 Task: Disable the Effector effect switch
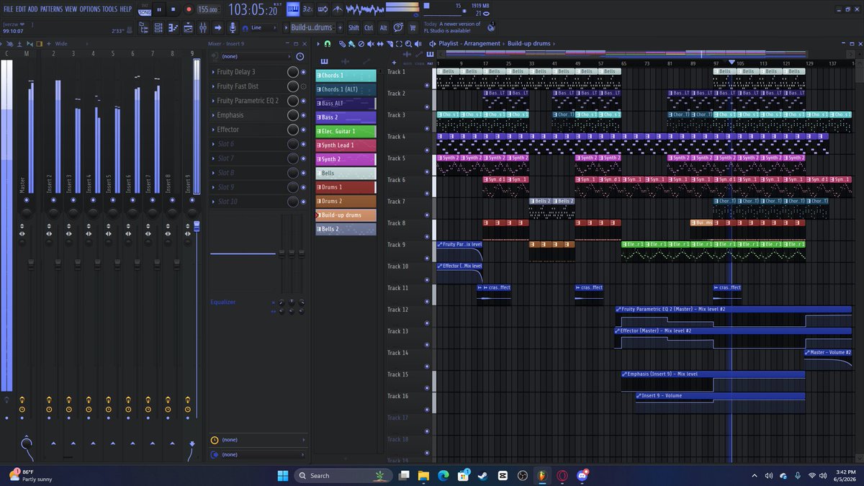[x=303, y=130]
